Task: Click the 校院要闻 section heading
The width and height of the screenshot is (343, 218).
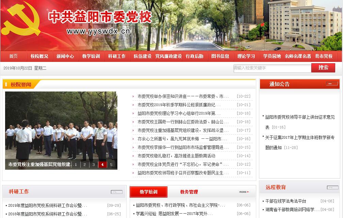Action: click(x=21, y=85)
